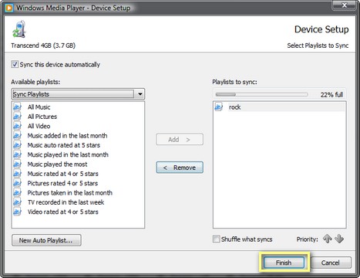Click icon beside Music auto rated at 5 stars
The image size is (360, 278).
[x=17, y=145]
